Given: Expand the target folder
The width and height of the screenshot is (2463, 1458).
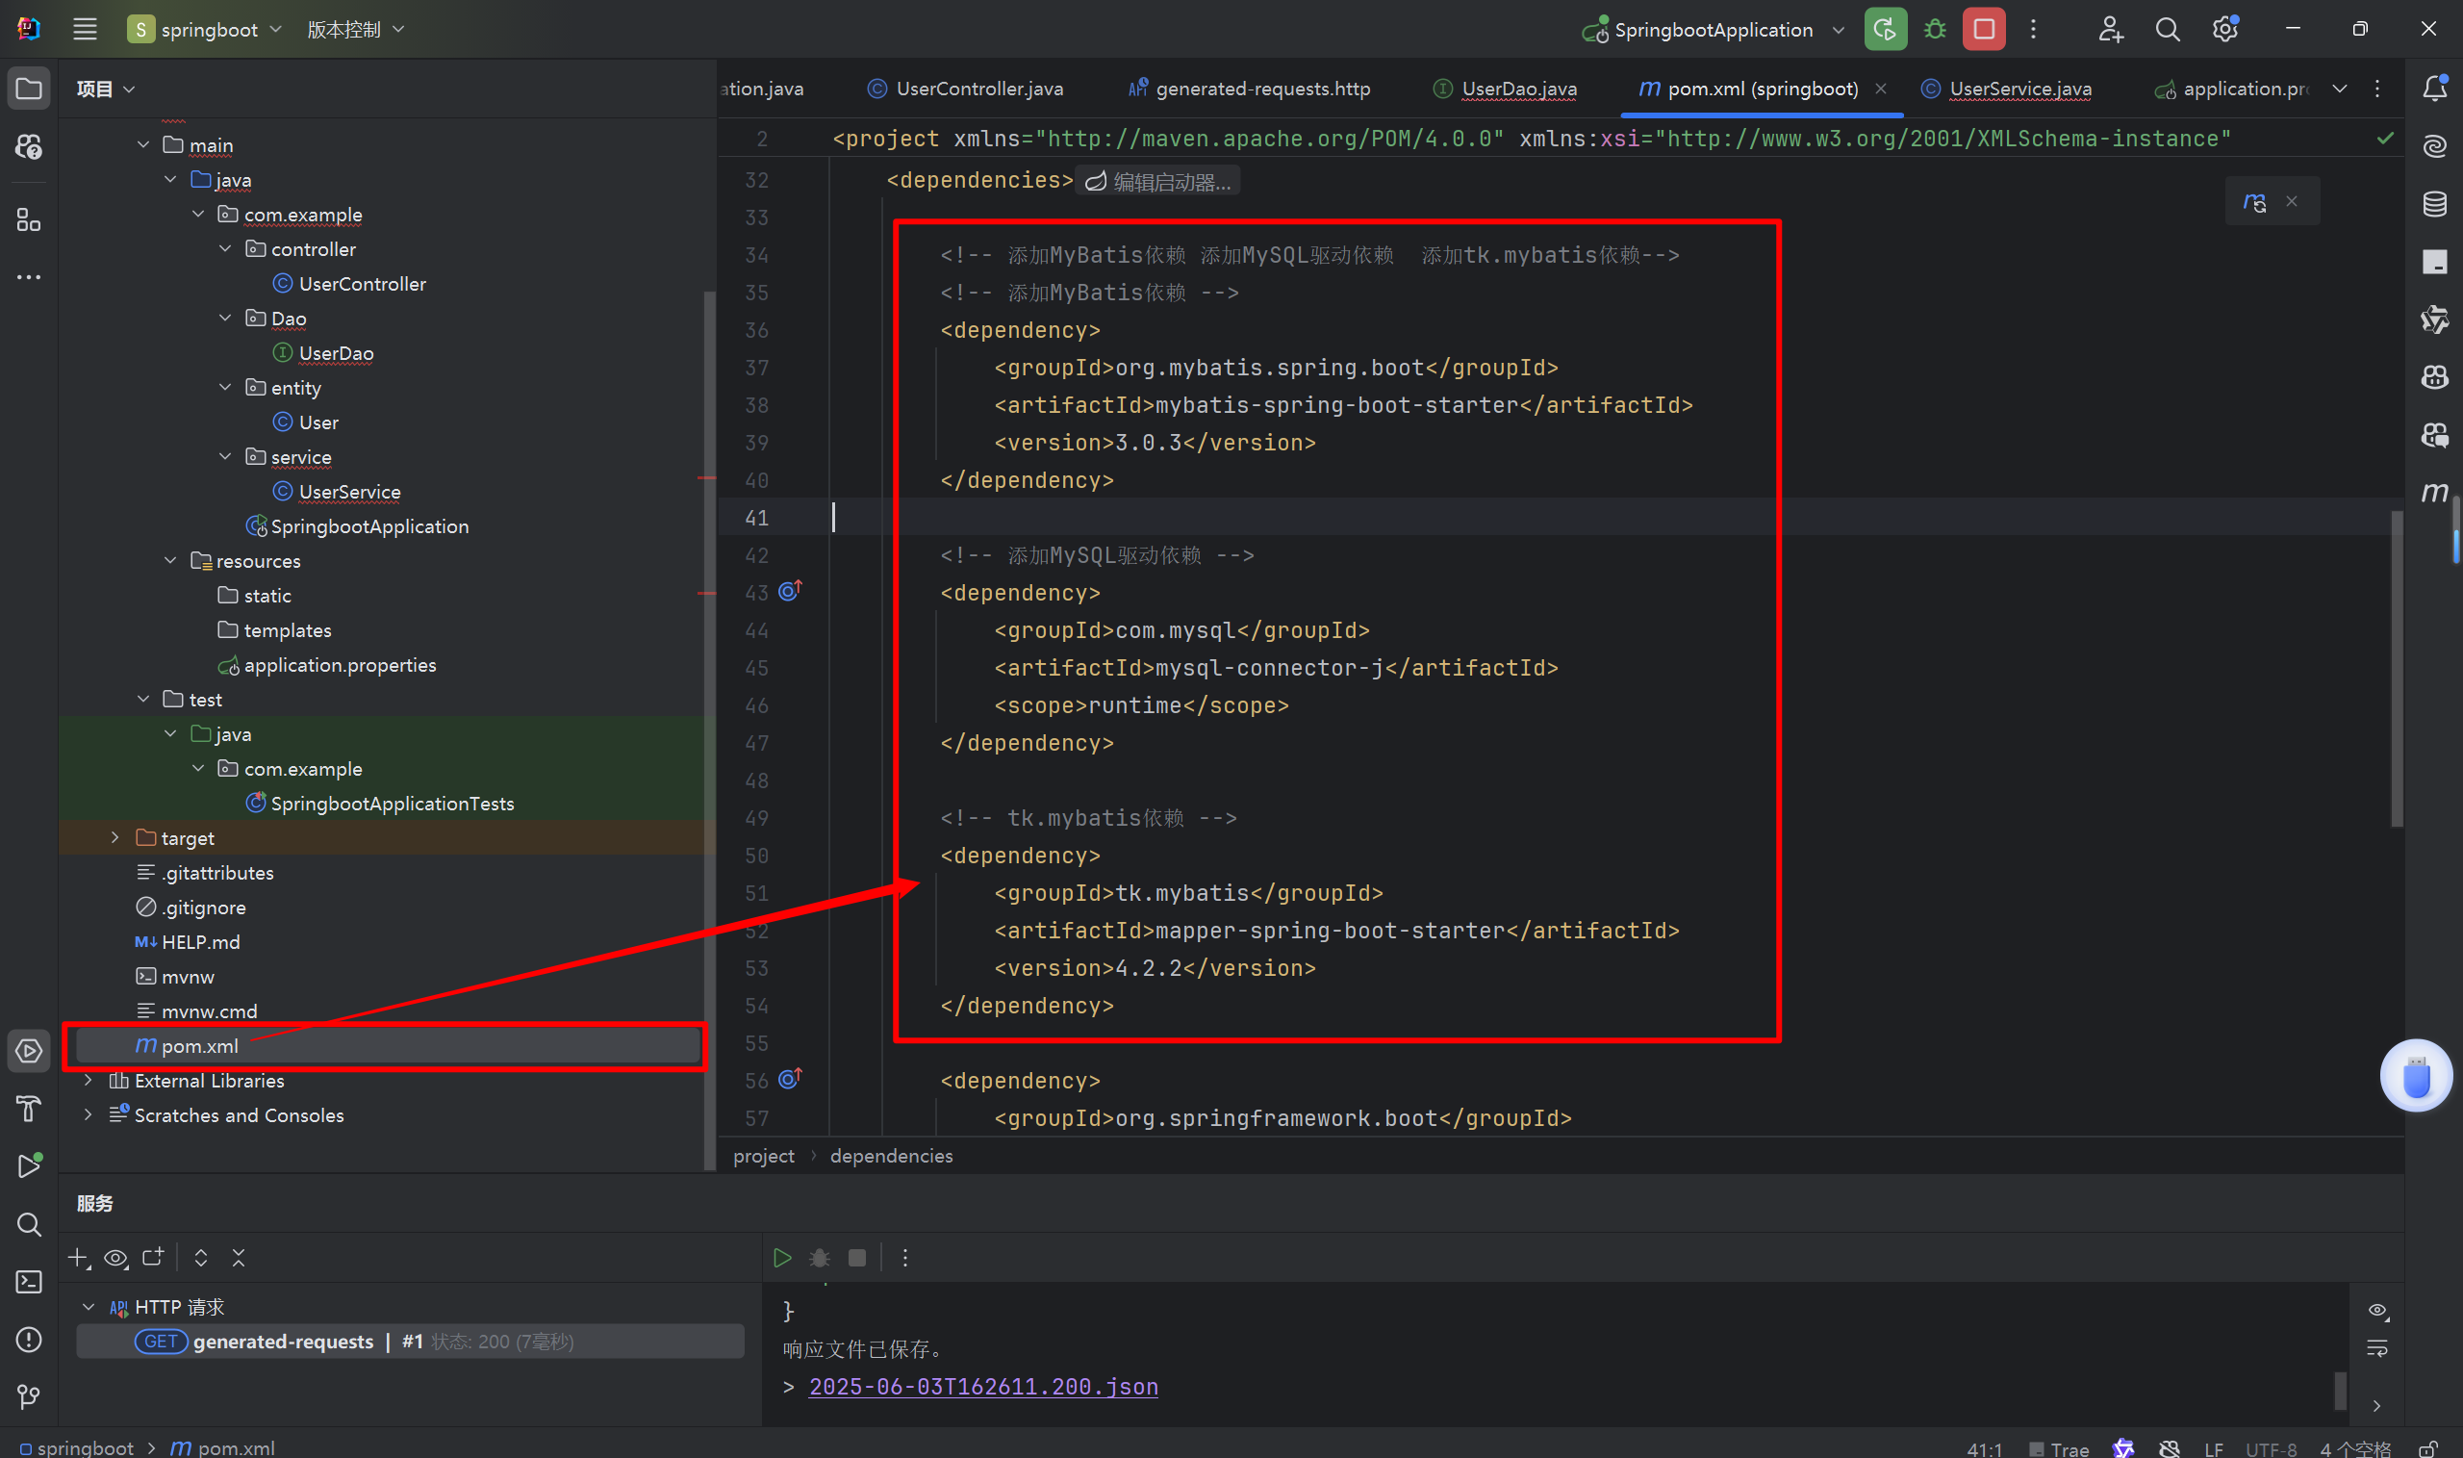Looking at the screenshot, I should click(114, 837).
